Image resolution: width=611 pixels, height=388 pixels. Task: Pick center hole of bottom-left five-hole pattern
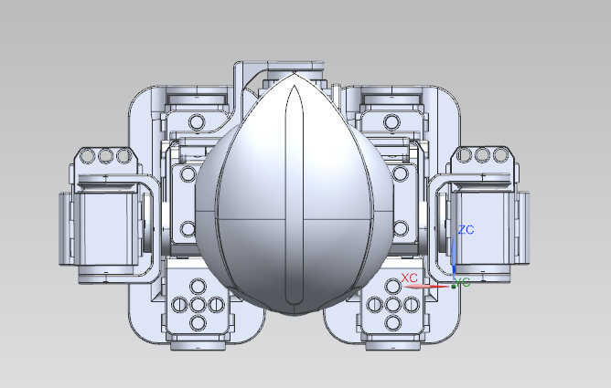pyautogui.click(x=198, y=304)
